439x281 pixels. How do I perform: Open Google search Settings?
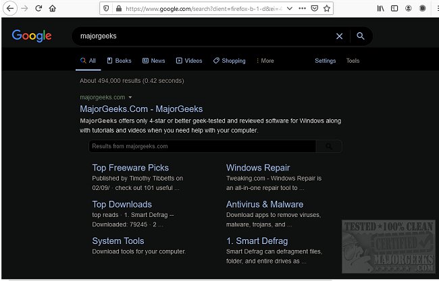325,61
